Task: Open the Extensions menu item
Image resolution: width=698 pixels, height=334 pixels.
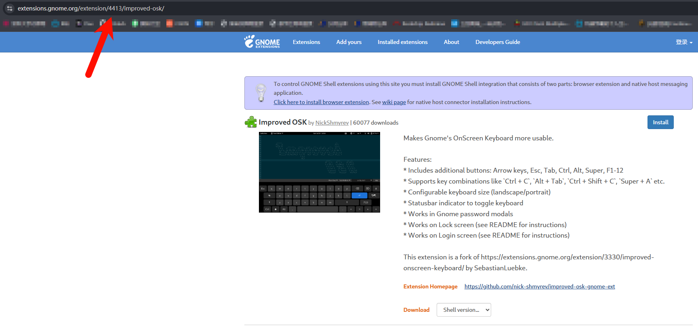Action: pyautogui.click(x=306, y=42)
